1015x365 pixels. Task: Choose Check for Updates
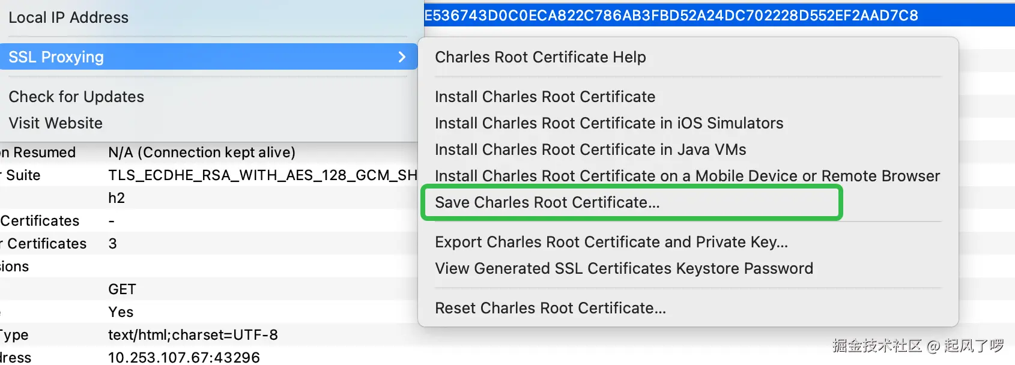point(76,97)
